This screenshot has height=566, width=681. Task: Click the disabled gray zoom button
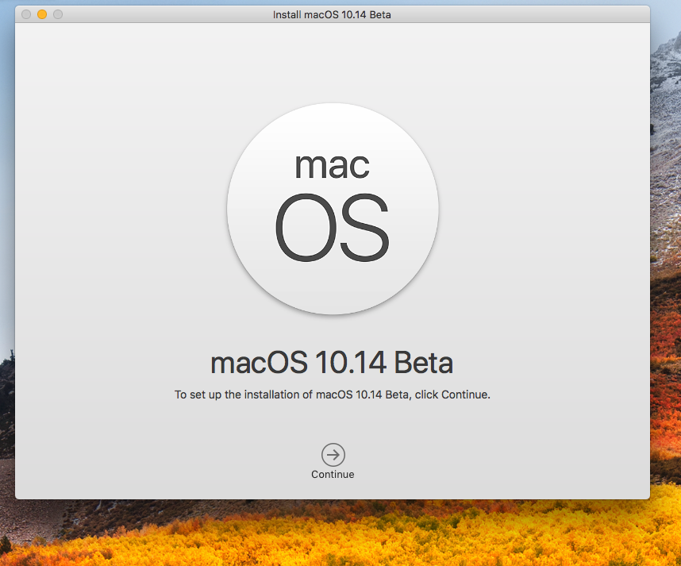(58, 14)
